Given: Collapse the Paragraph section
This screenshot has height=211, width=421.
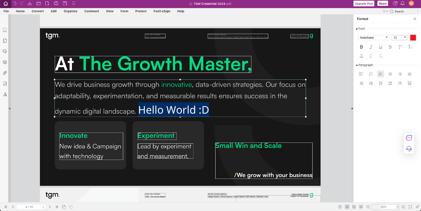Looking at the screenshot, I should click(x=357, y=65).
